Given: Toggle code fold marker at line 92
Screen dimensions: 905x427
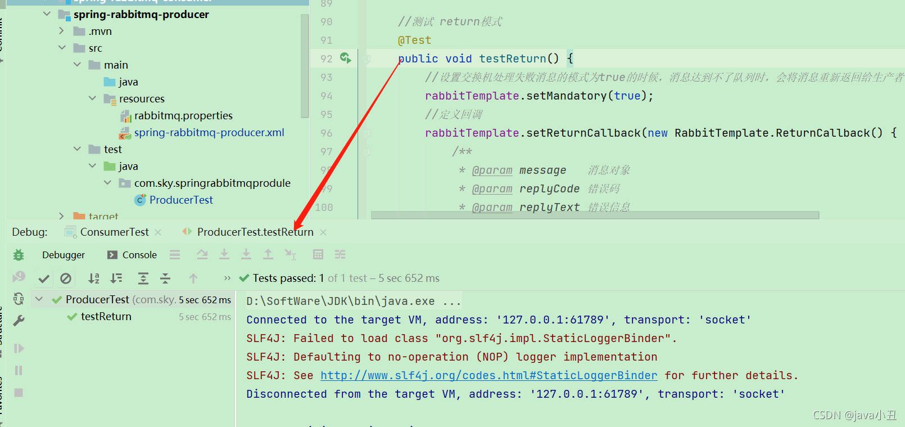Looking at the screenshot, I should [368, 58].
